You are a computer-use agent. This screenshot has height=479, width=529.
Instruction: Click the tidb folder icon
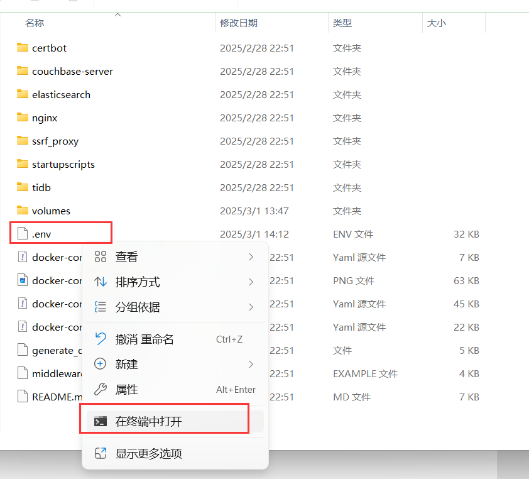[x=23, y=187]
